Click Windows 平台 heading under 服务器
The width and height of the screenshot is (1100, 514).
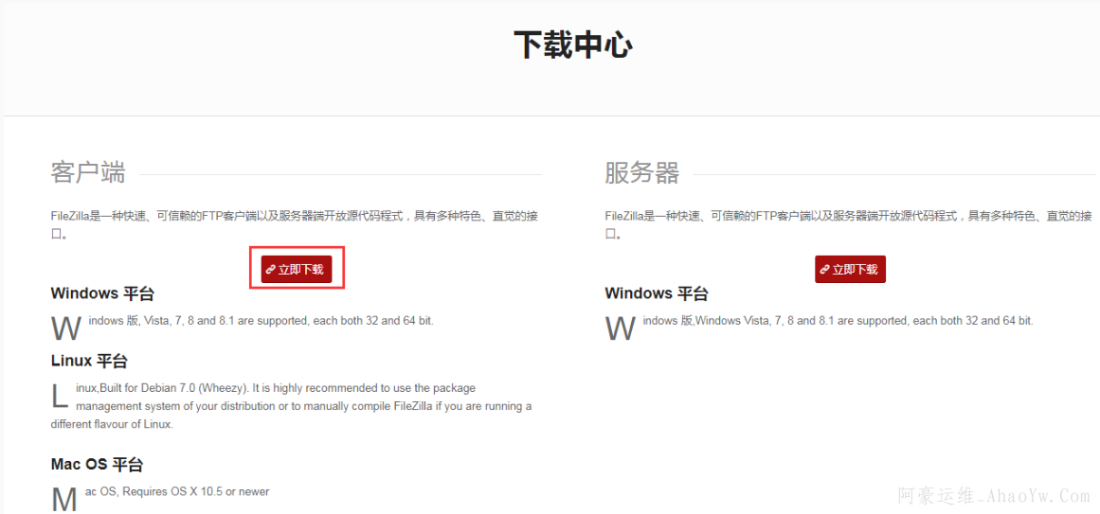pyautogui.click(x=657, y=293)
